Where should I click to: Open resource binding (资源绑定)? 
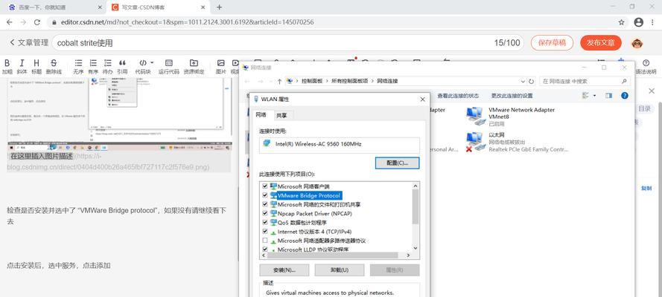click(194, 67)
